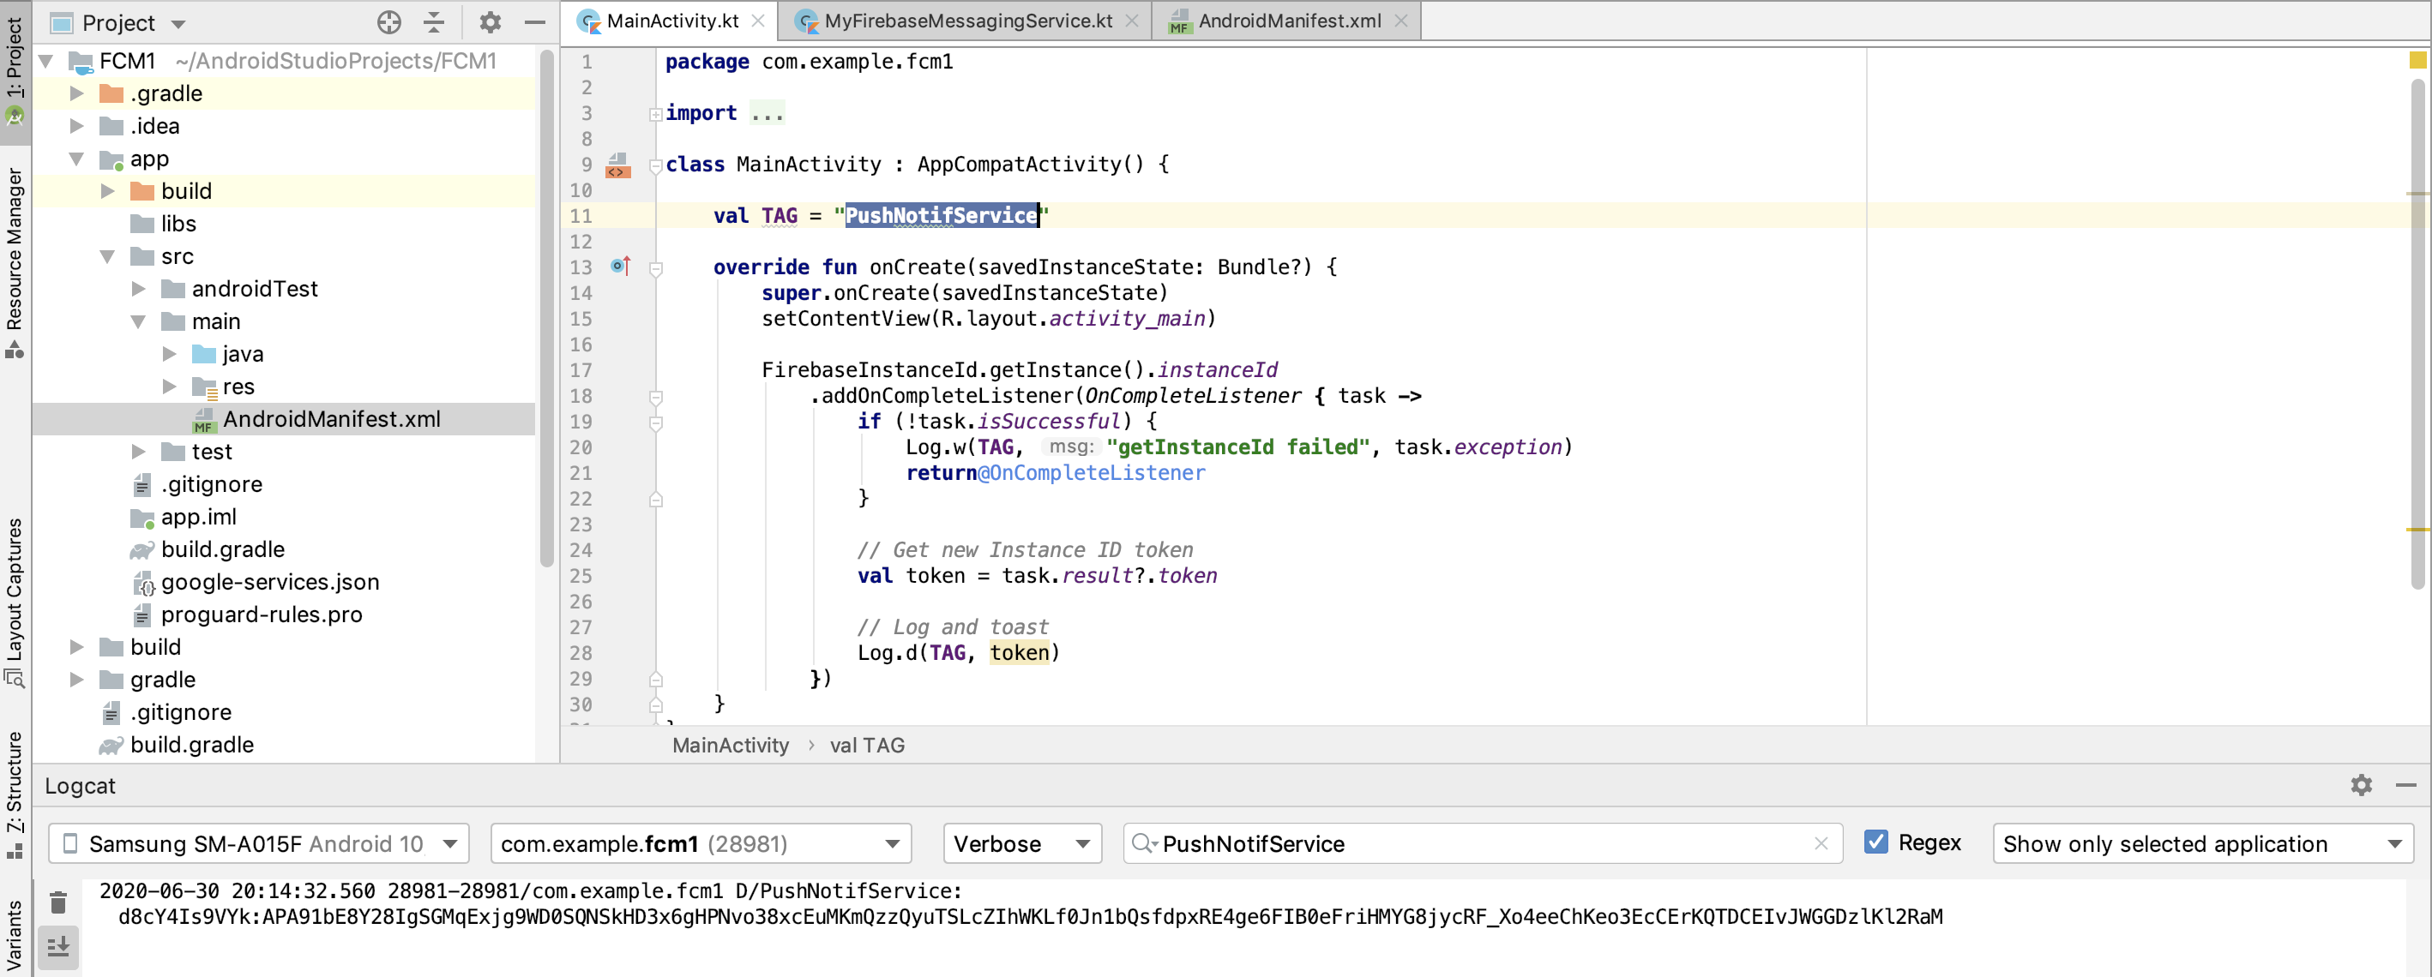Image resolution: width=2432 pixels, height=977 pixels.
Task: Fold the onCreate function at line 13
Action: pos(656,268)
